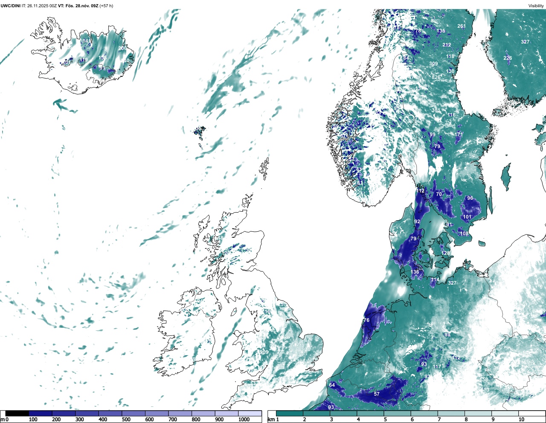Click the "226" value over Finland
This screenshot has width=546, height=423.
[508, 58]
